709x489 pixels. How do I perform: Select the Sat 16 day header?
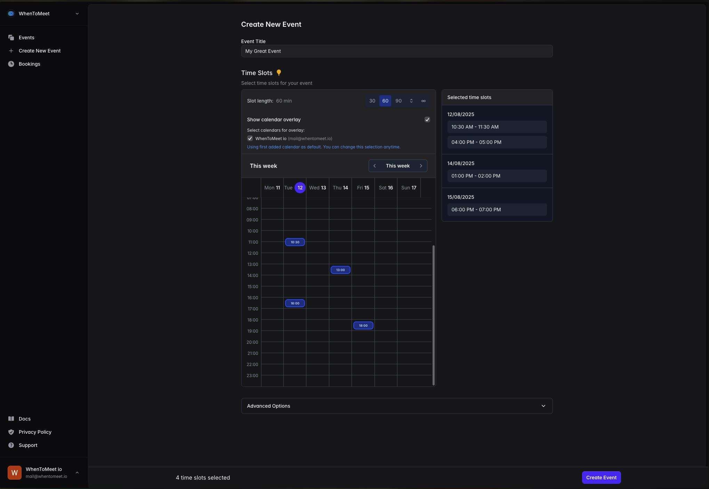pos(386,188)
